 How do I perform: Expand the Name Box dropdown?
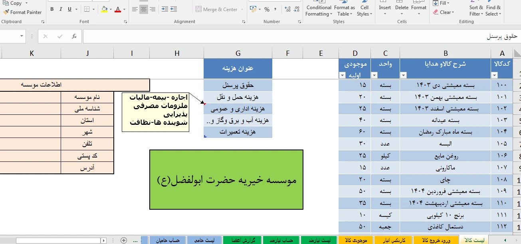coord(22,36)
